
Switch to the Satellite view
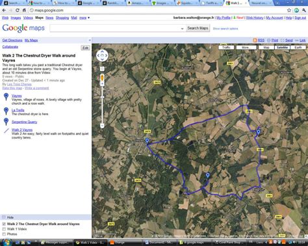[x=282, y=48]
